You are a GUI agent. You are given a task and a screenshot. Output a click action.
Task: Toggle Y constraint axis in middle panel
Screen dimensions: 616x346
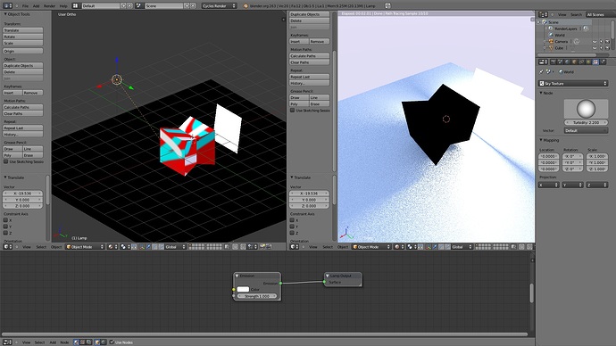point(292,227)
